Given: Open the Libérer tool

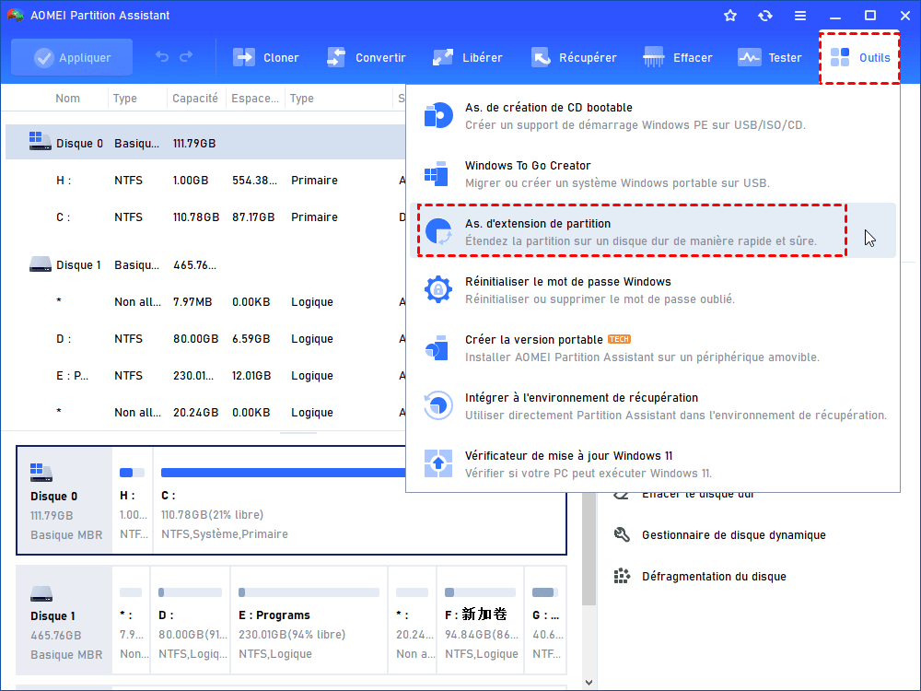Looking at the screenshot, I should pyautogui.click(x=468, y=57).
